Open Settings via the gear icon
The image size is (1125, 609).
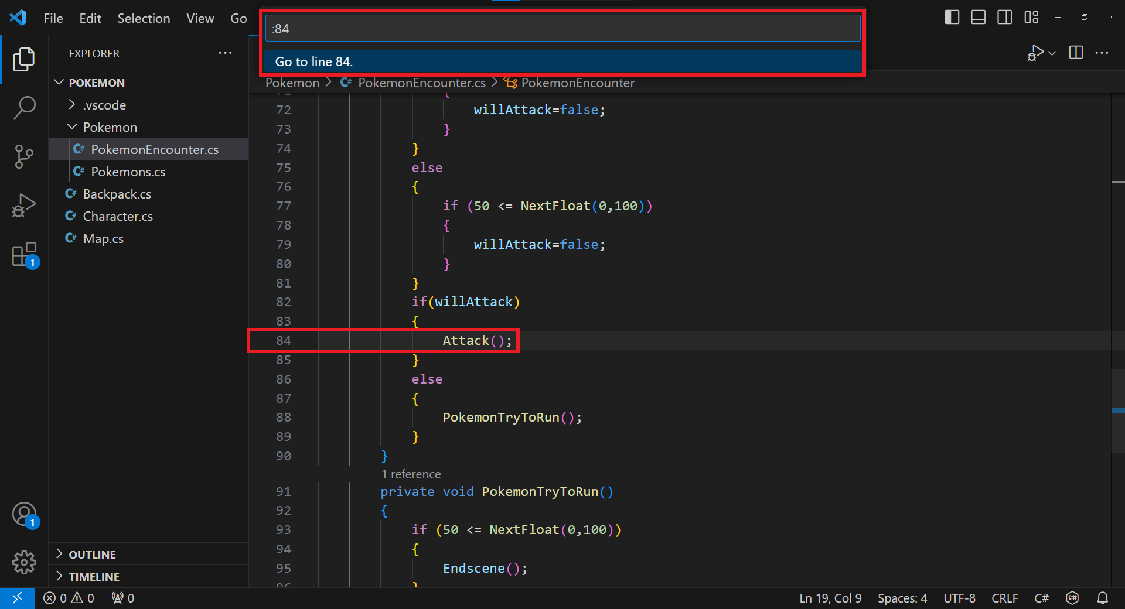[24, 563]
